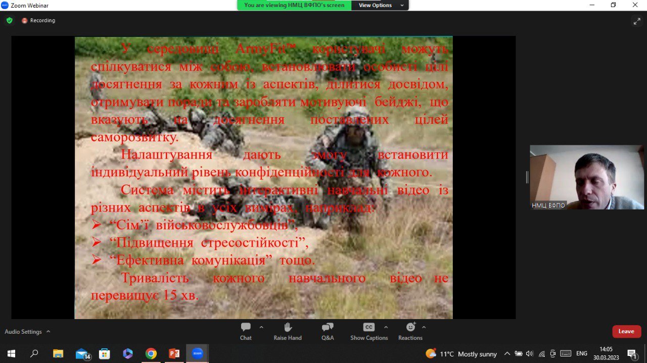Expand the caret next to Show Captions
Screen dimensions: 647x363
pyautogui.click(x=386, y=327)
